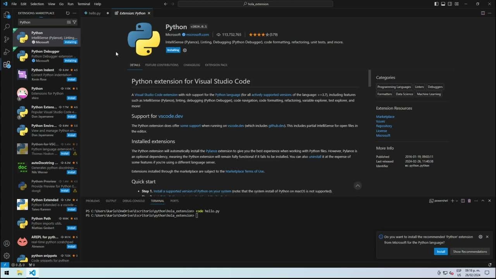Open notification gear settings
496x279 pixels.
pyautogui.click(x=480, y=237)
